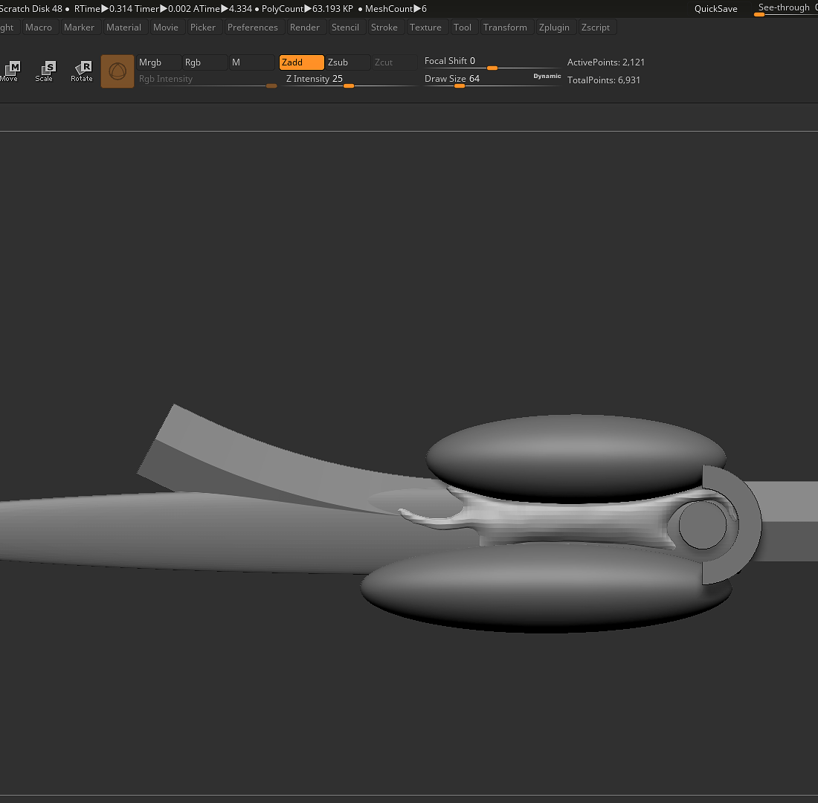The width and height of the screenshot is (818, 803).
Task: Click the RTime 0.314 status text
Action: pyautogui.click(x=103, y=9)
